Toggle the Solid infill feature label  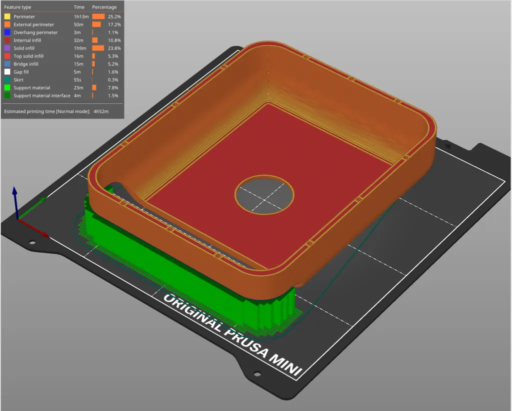tap(24, 48)
